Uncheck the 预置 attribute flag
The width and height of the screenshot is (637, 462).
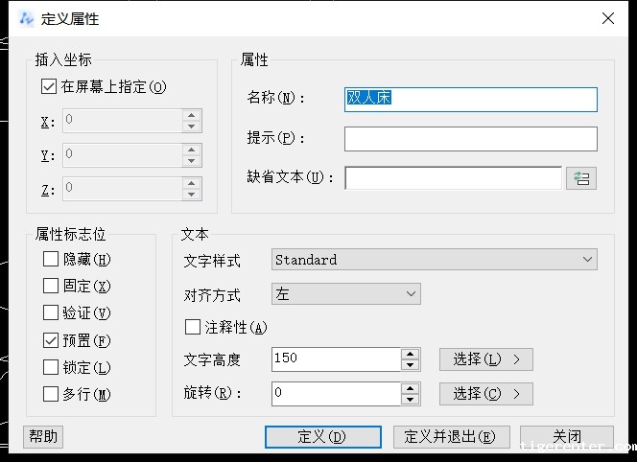(51, 340)
